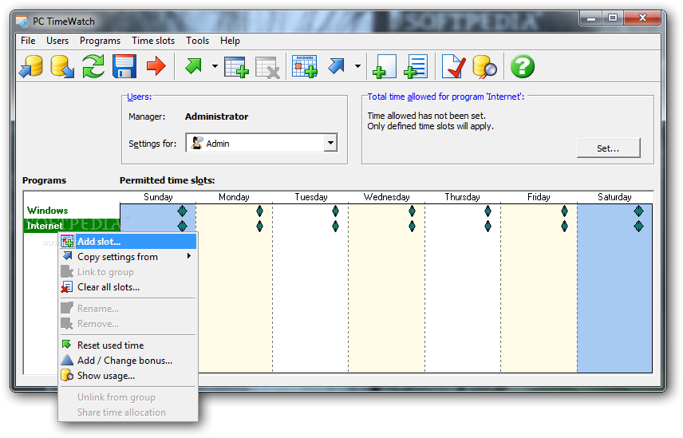Click the Sunday column header
This screenshot has height=438, width=683.
(x=158, y=197)
